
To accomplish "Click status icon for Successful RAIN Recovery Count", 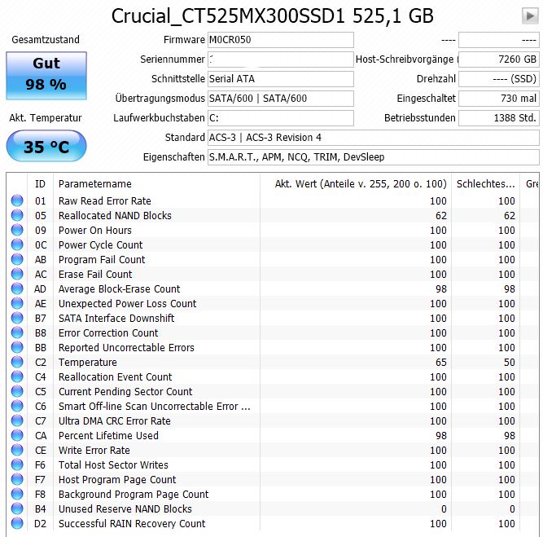I will point(17,523).
